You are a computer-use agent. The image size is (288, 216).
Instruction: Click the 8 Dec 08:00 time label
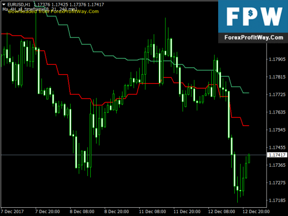click(82, 212)
